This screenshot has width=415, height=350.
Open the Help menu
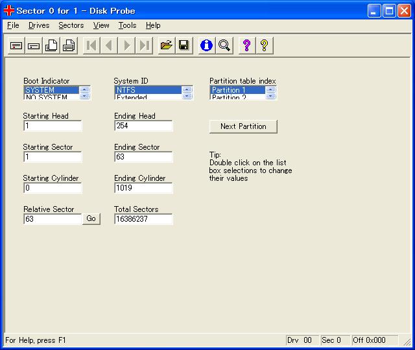[x=153, y=25]
